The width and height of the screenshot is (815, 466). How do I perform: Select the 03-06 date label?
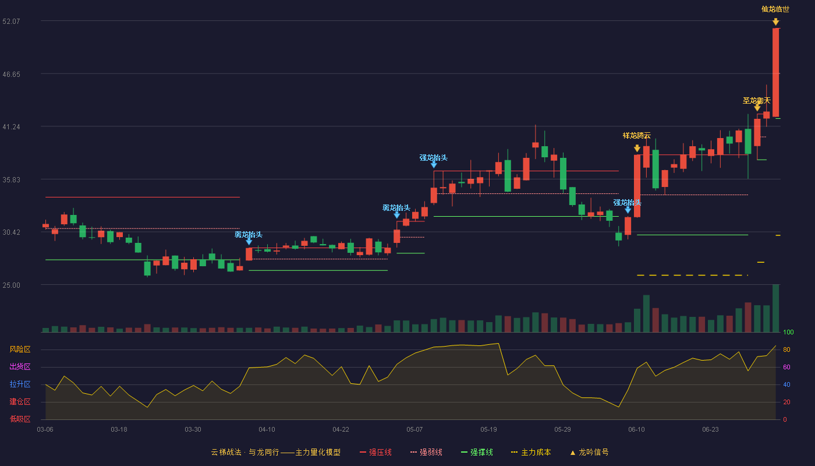(45, 429)
